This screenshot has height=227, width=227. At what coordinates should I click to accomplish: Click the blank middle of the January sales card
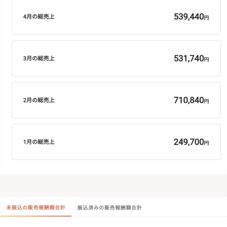(113, 142)
